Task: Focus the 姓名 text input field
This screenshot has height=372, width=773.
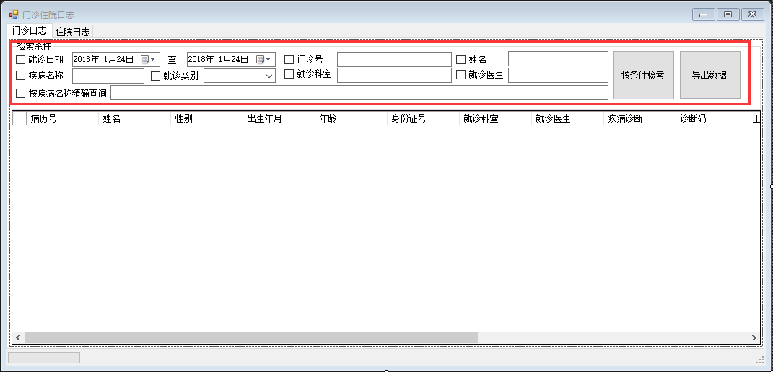Action: tap(558, 59)
